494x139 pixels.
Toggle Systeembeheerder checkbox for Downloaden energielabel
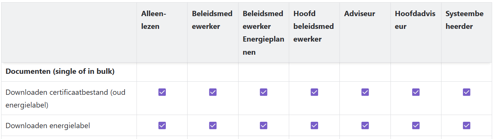coord(467,126)
